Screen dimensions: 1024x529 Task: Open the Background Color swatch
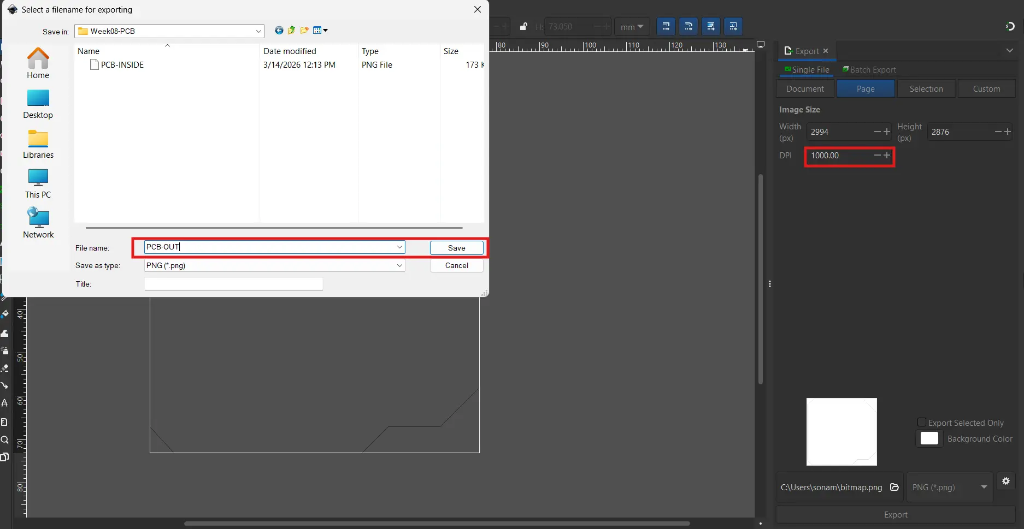pyautogui.click(x=929, y=439)
